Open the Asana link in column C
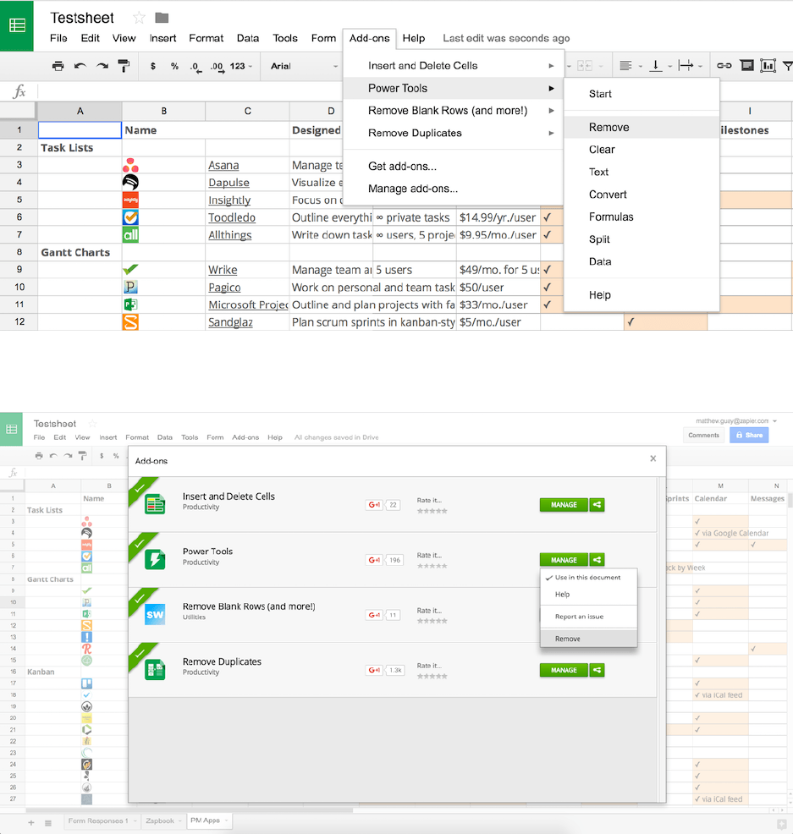The image size is (793, 834). (223, 166)
